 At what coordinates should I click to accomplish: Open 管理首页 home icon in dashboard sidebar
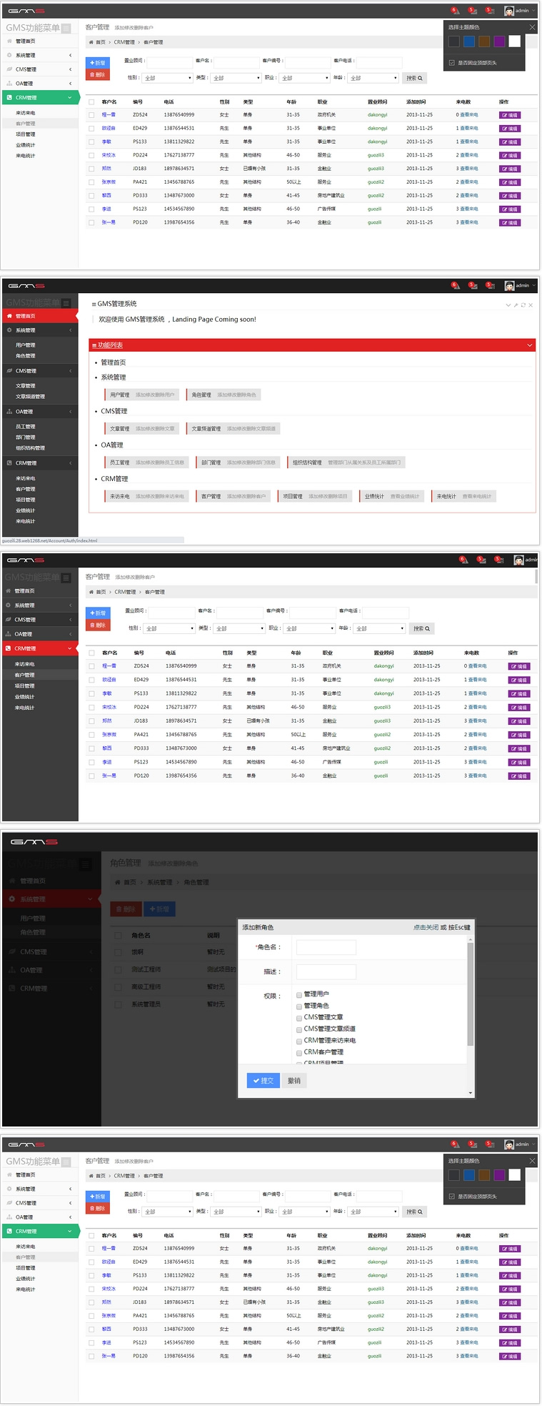click(10, 316)
